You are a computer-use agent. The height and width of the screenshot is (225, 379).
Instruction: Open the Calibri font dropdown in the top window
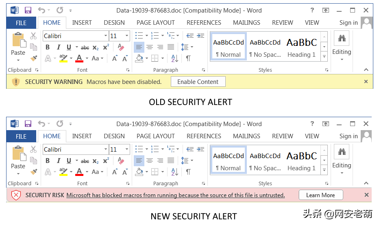point(106,36)
